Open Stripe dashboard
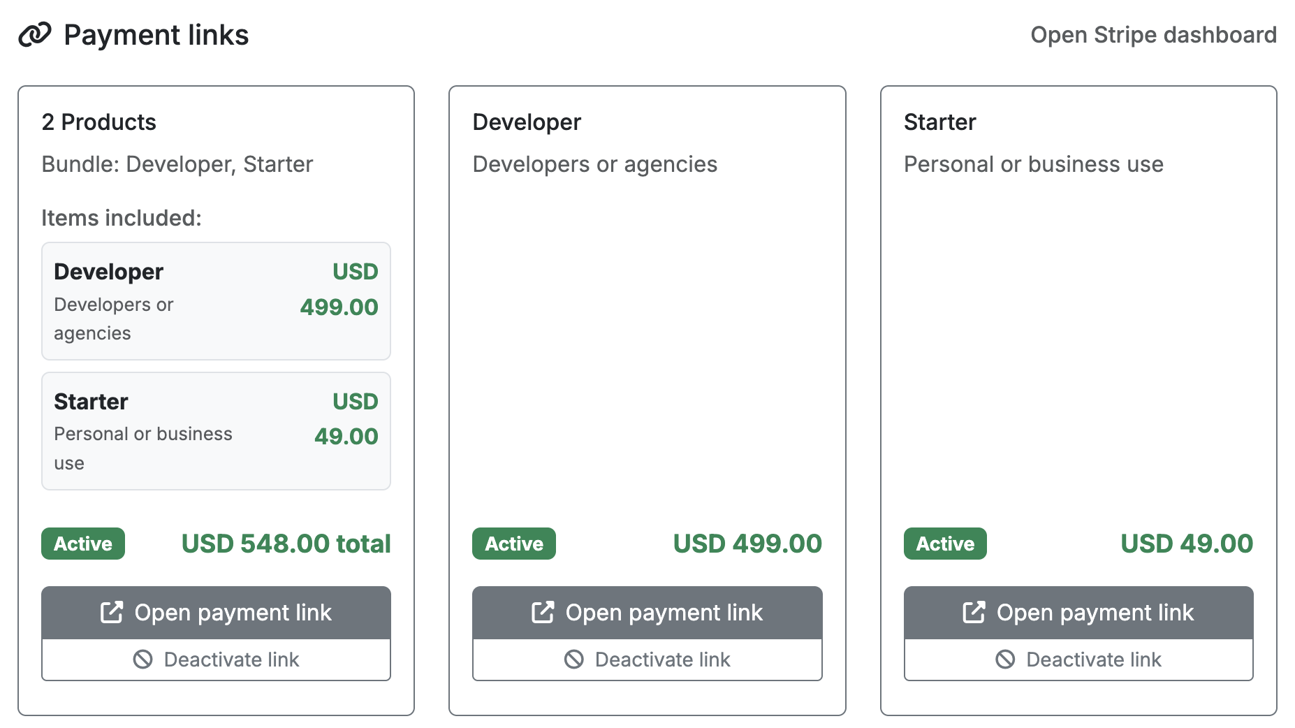This screenshot has width=1295, height=728. (1153, 34)
